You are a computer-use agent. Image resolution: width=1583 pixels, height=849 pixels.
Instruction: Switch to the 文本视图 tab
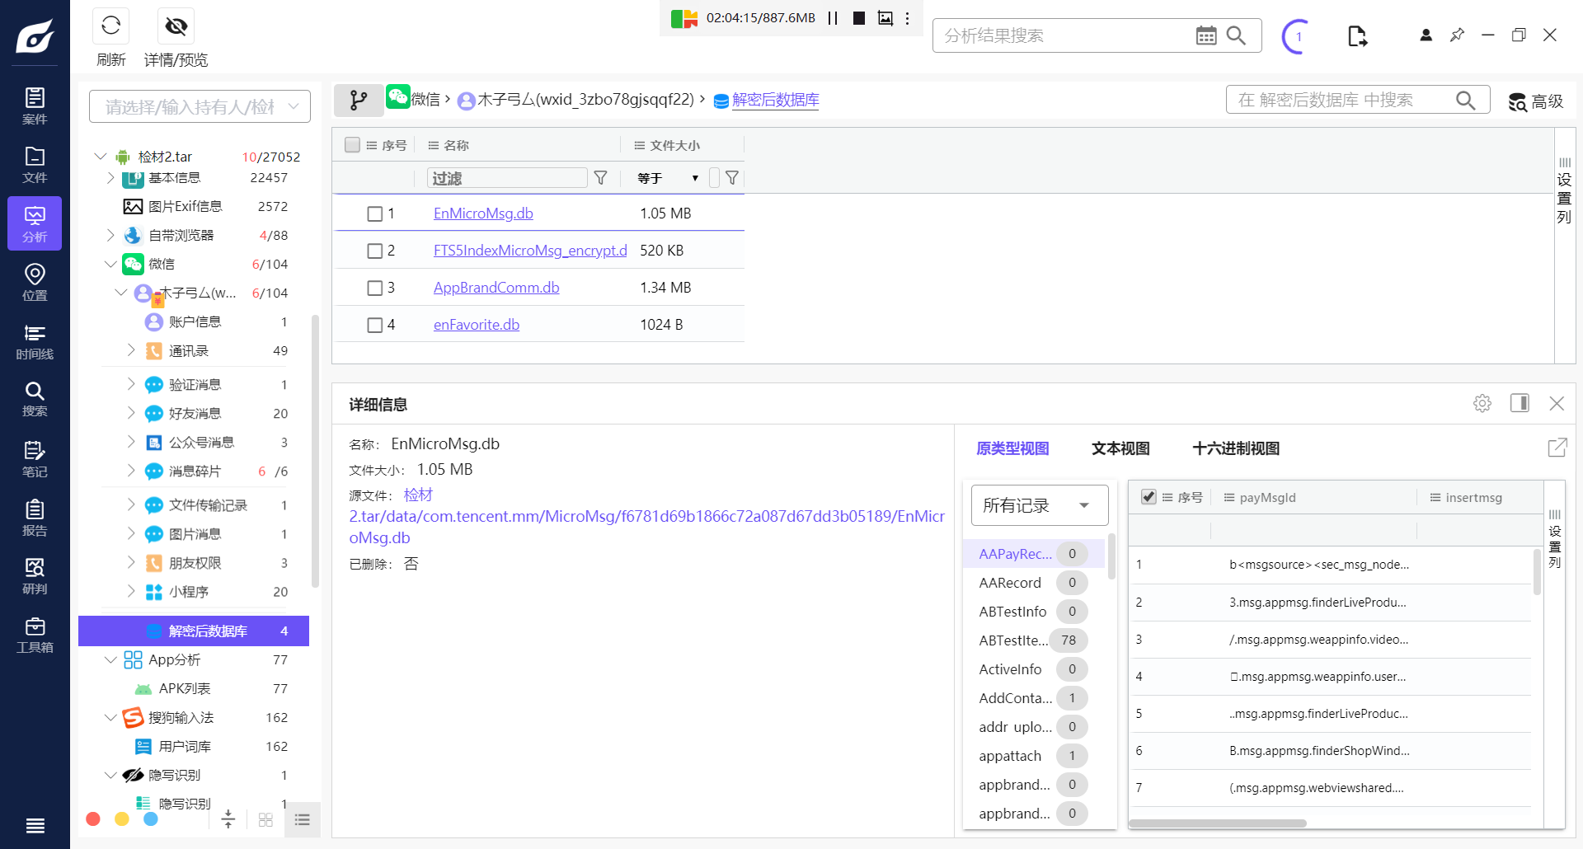(x=1120, y=448)
